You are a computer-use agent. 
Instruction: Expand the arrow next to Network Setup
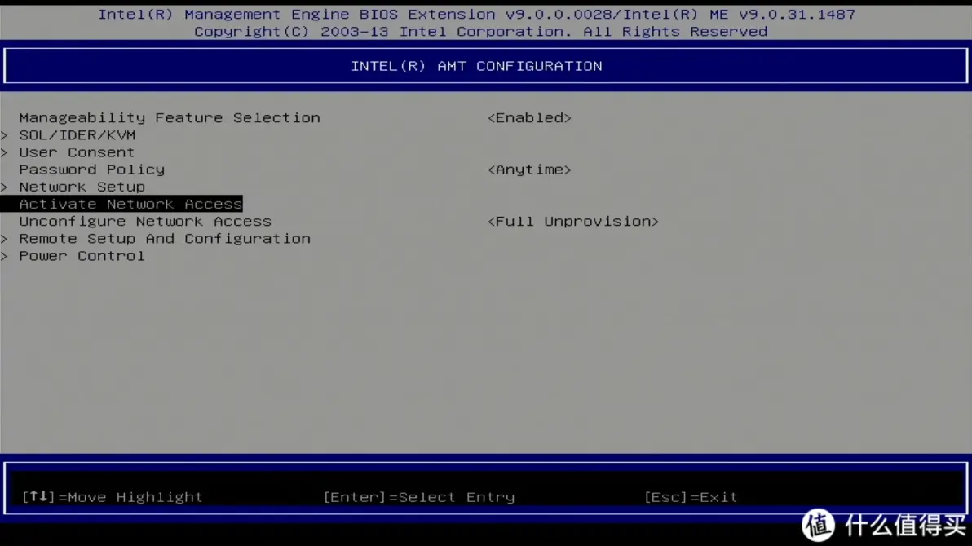tap(5, 187)
